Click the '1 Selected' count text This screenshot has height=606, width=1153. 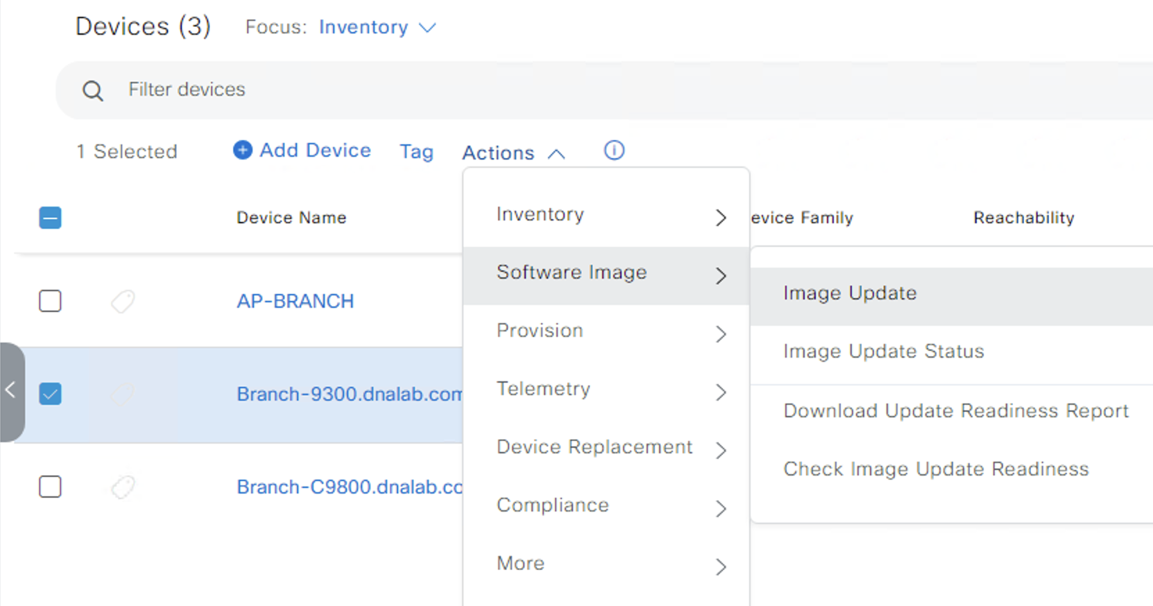pos(127,151)
